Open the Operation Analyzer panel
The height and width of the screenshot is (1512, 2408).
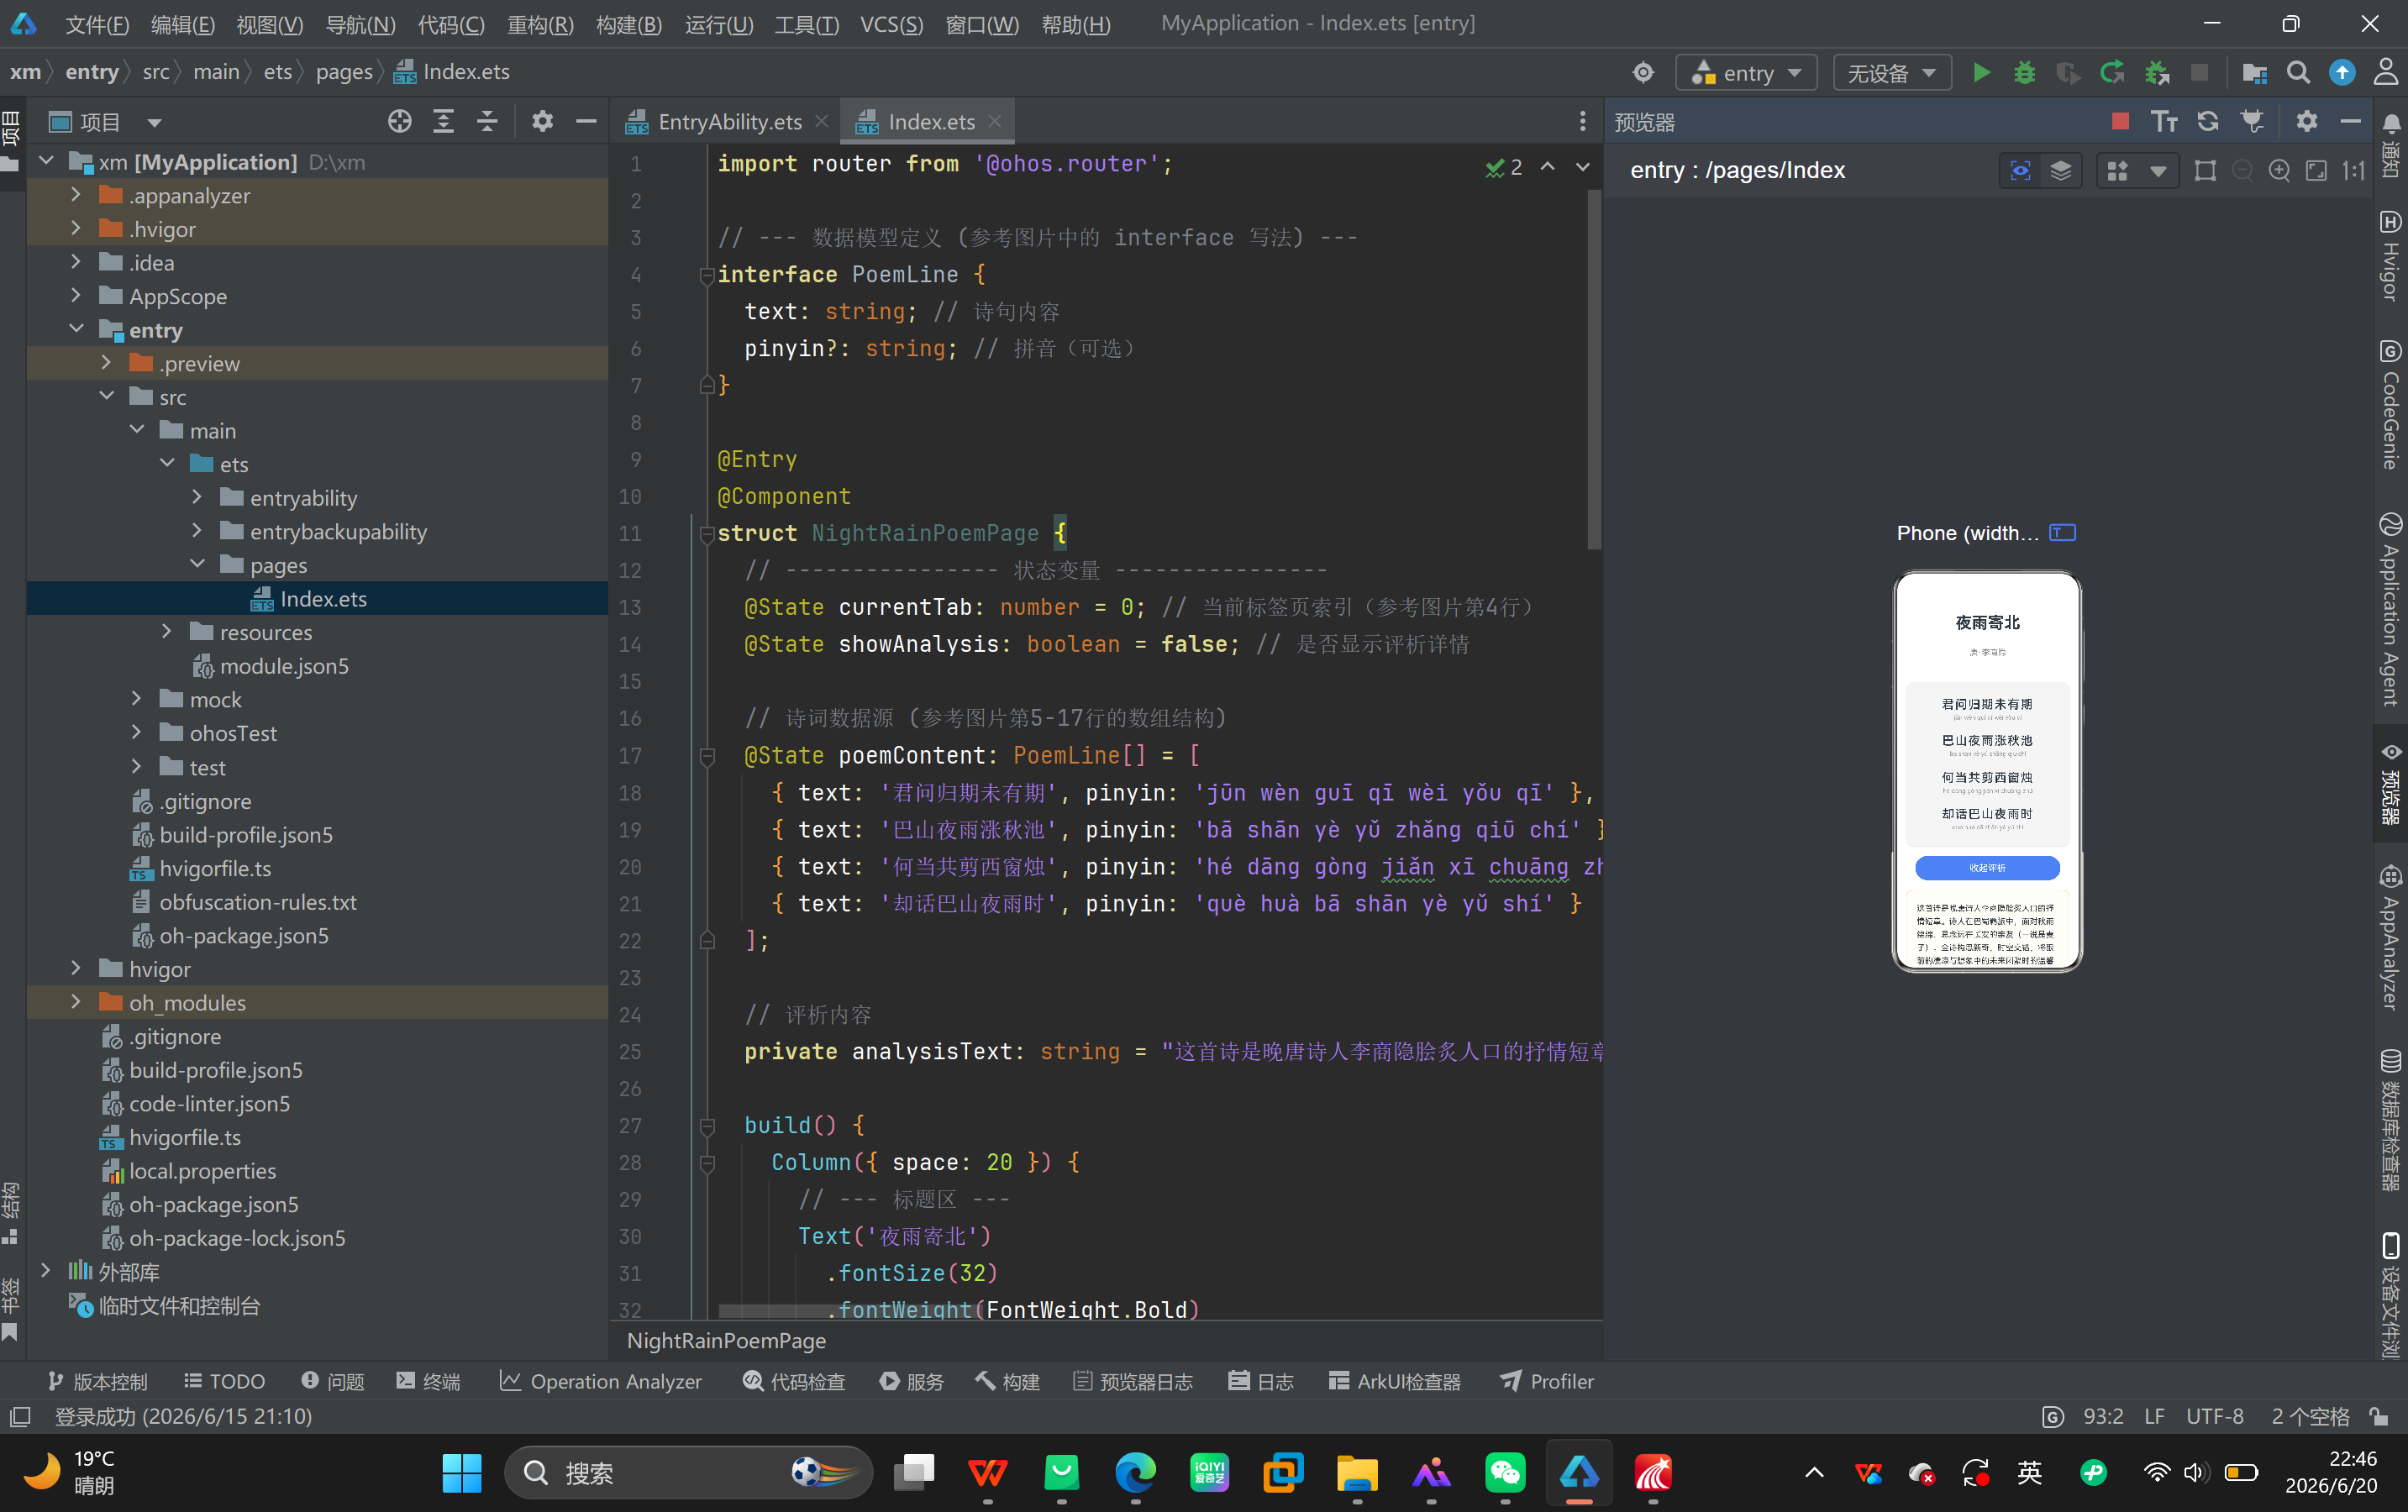pyautogui.click(x=600, y=1380)
